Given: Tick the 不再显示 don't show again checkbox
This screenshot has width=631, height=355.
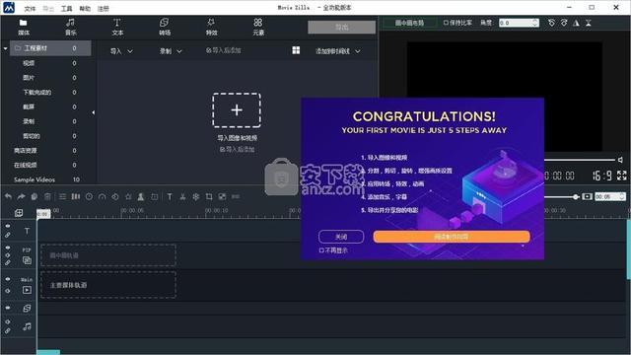Looking at the screenshot, I should point(321,250).
